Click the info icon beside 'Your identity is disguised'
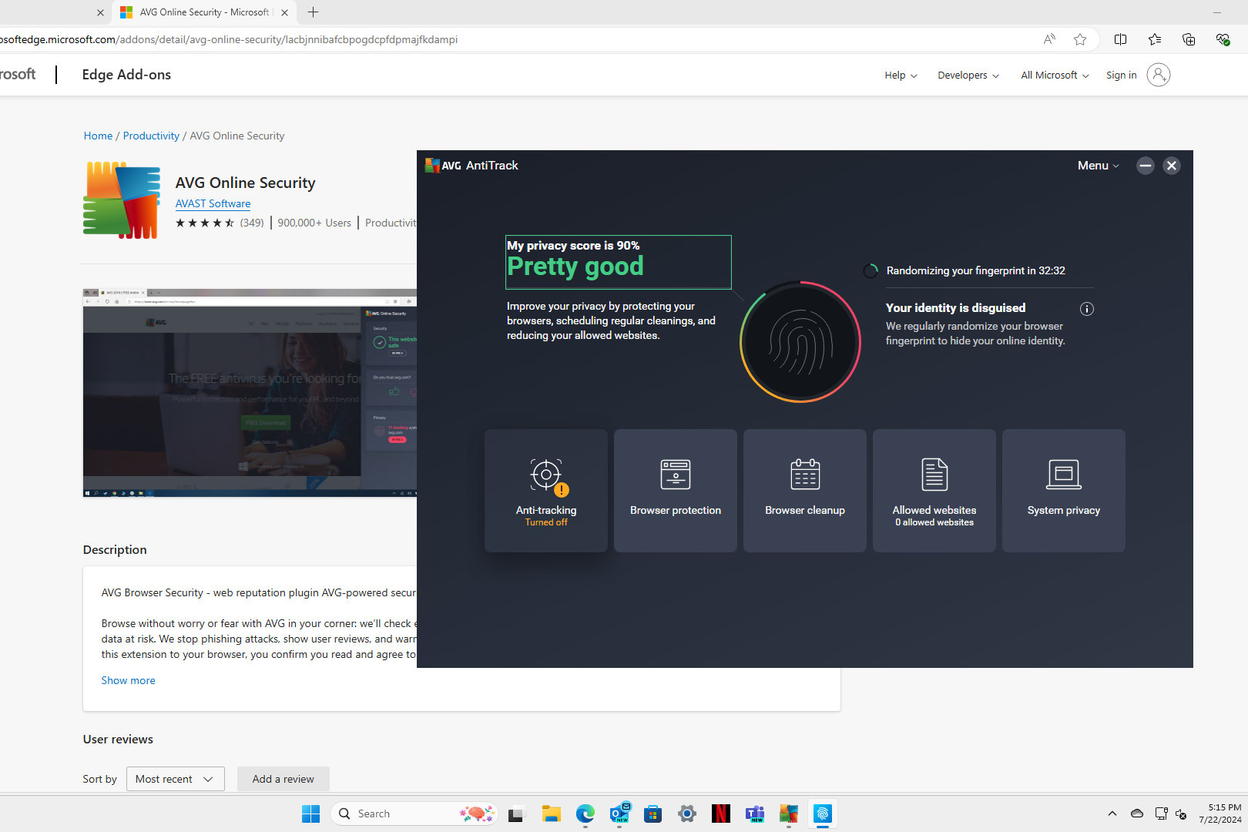 1087,309
